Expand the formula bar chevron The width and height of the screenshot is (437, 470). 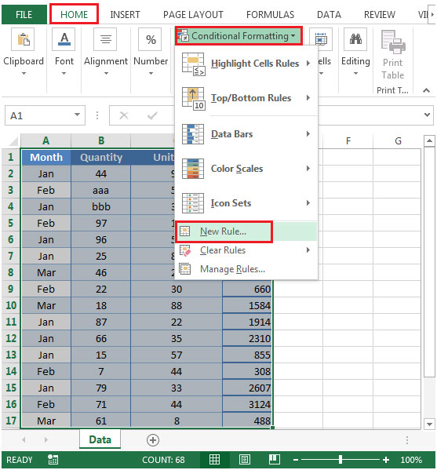point(428,115)
